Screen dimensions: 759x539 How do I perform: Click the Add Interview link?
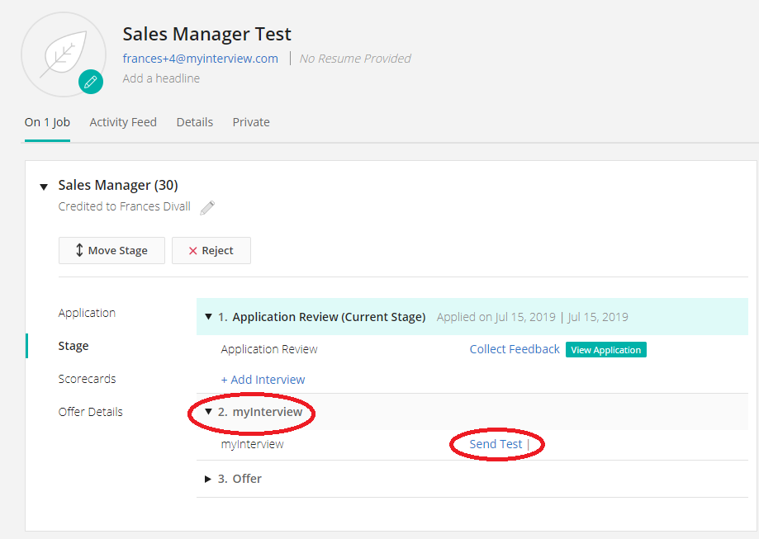coord(263,380)
